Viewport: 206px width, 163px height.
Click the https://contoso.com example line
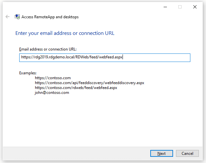[53, 78]
